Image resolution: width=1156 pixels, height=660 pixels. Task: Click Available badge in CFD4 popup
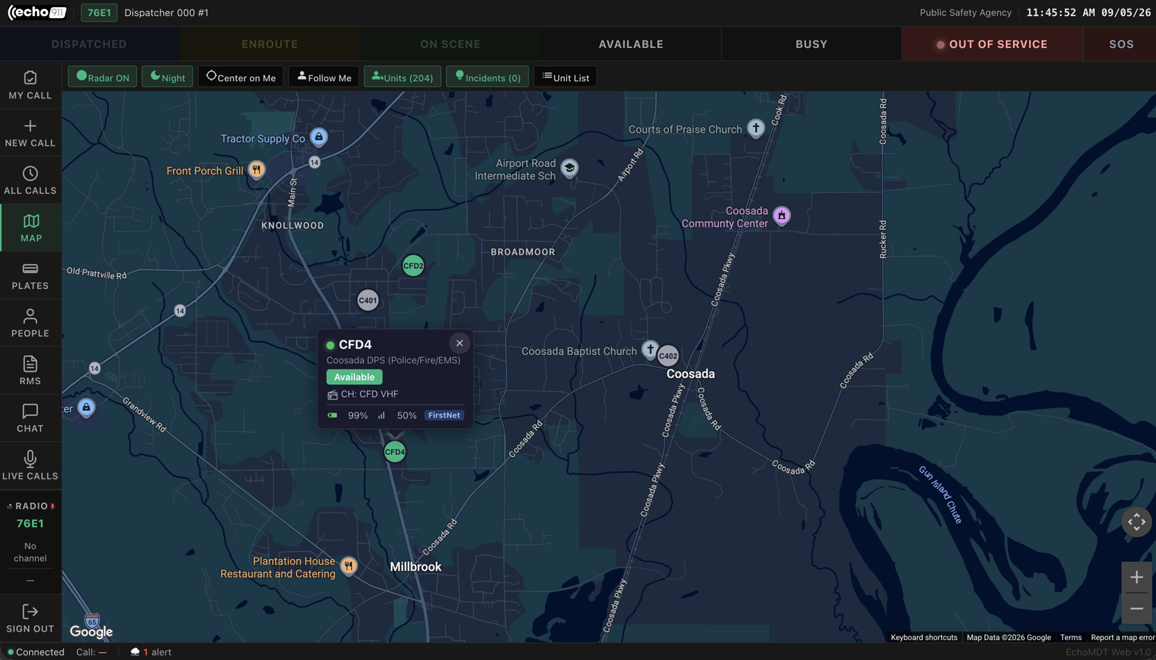(x=354, y=377)
